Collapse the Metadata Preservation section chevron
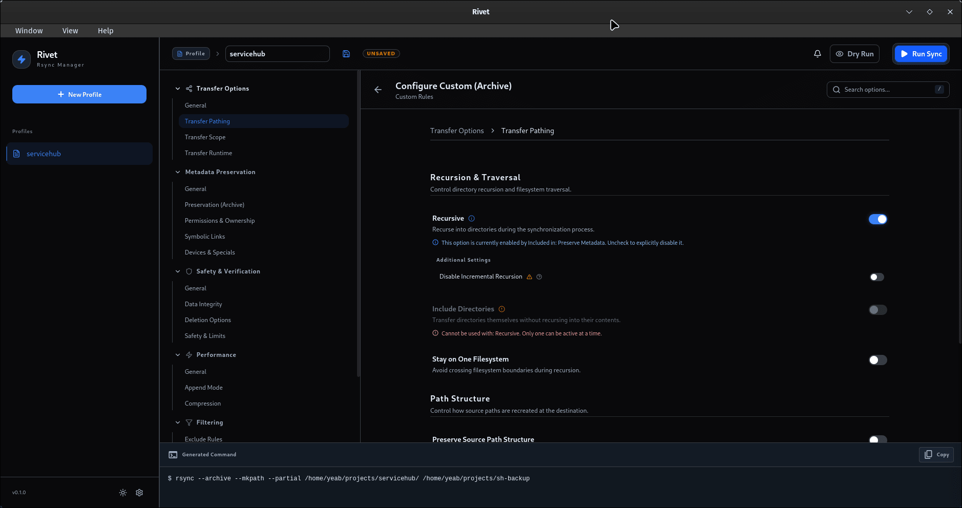Image resolution: width=962 pixels, height=508 pixels. (178, 172)
